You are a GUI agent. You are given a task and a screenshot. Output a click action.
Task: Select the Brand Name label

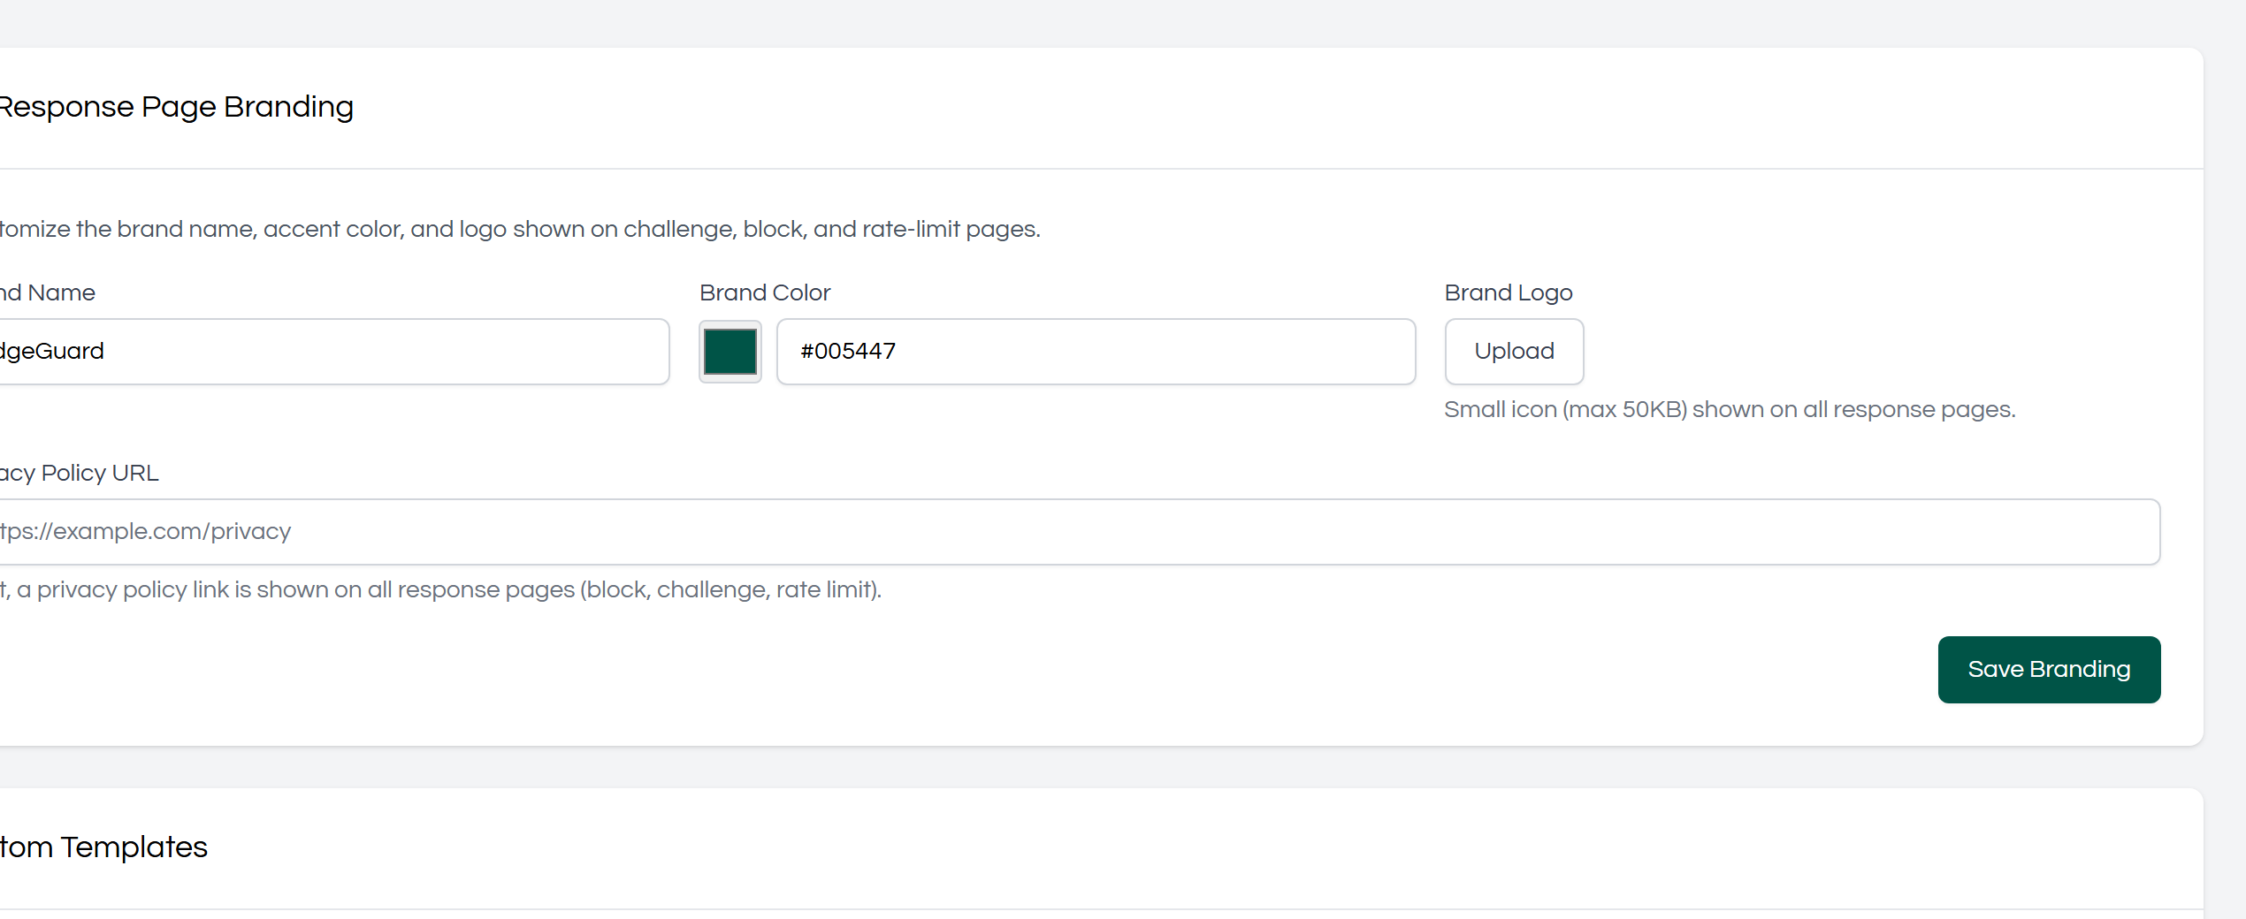pos(47,292)
